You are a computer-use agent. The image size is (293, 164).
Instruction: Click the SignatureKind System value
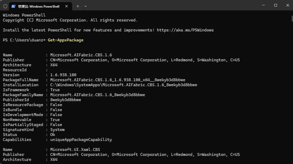click(x=57, y=130)
